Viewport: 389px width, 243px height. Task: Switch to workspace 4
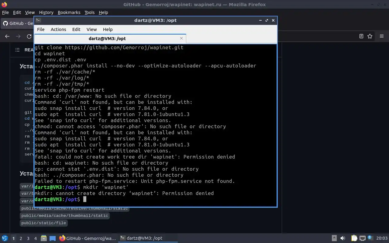[35, 238]
